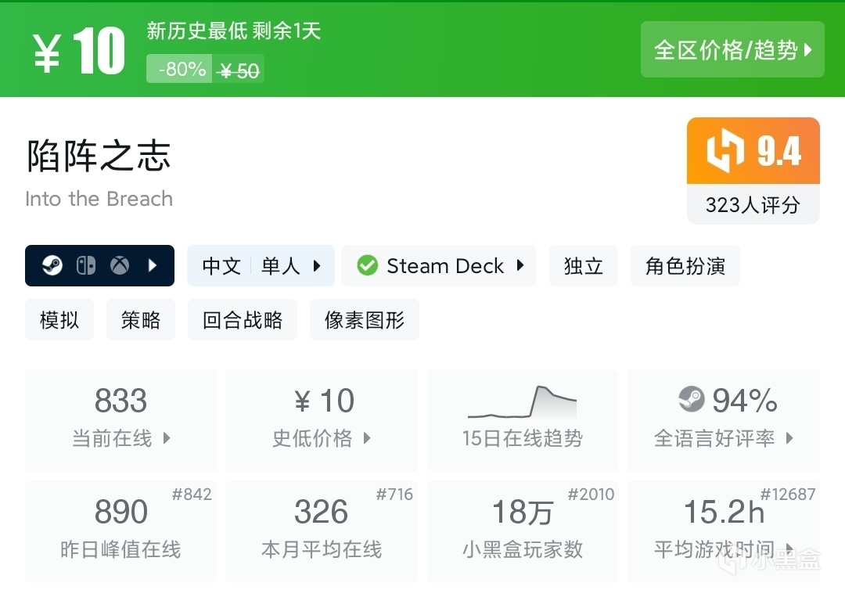This screenshot has height=590, width=845.
Task: View 史低价格 price history
Action: click(x=321, y=420)
